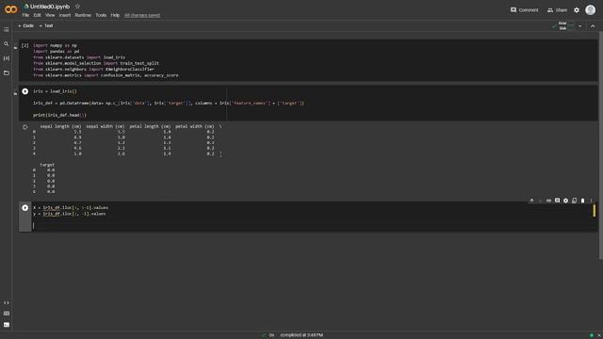Viewport: 603px width, 339px height.
Task: Run the X = iris_df.iloc cell
Action: pos(25,208)
